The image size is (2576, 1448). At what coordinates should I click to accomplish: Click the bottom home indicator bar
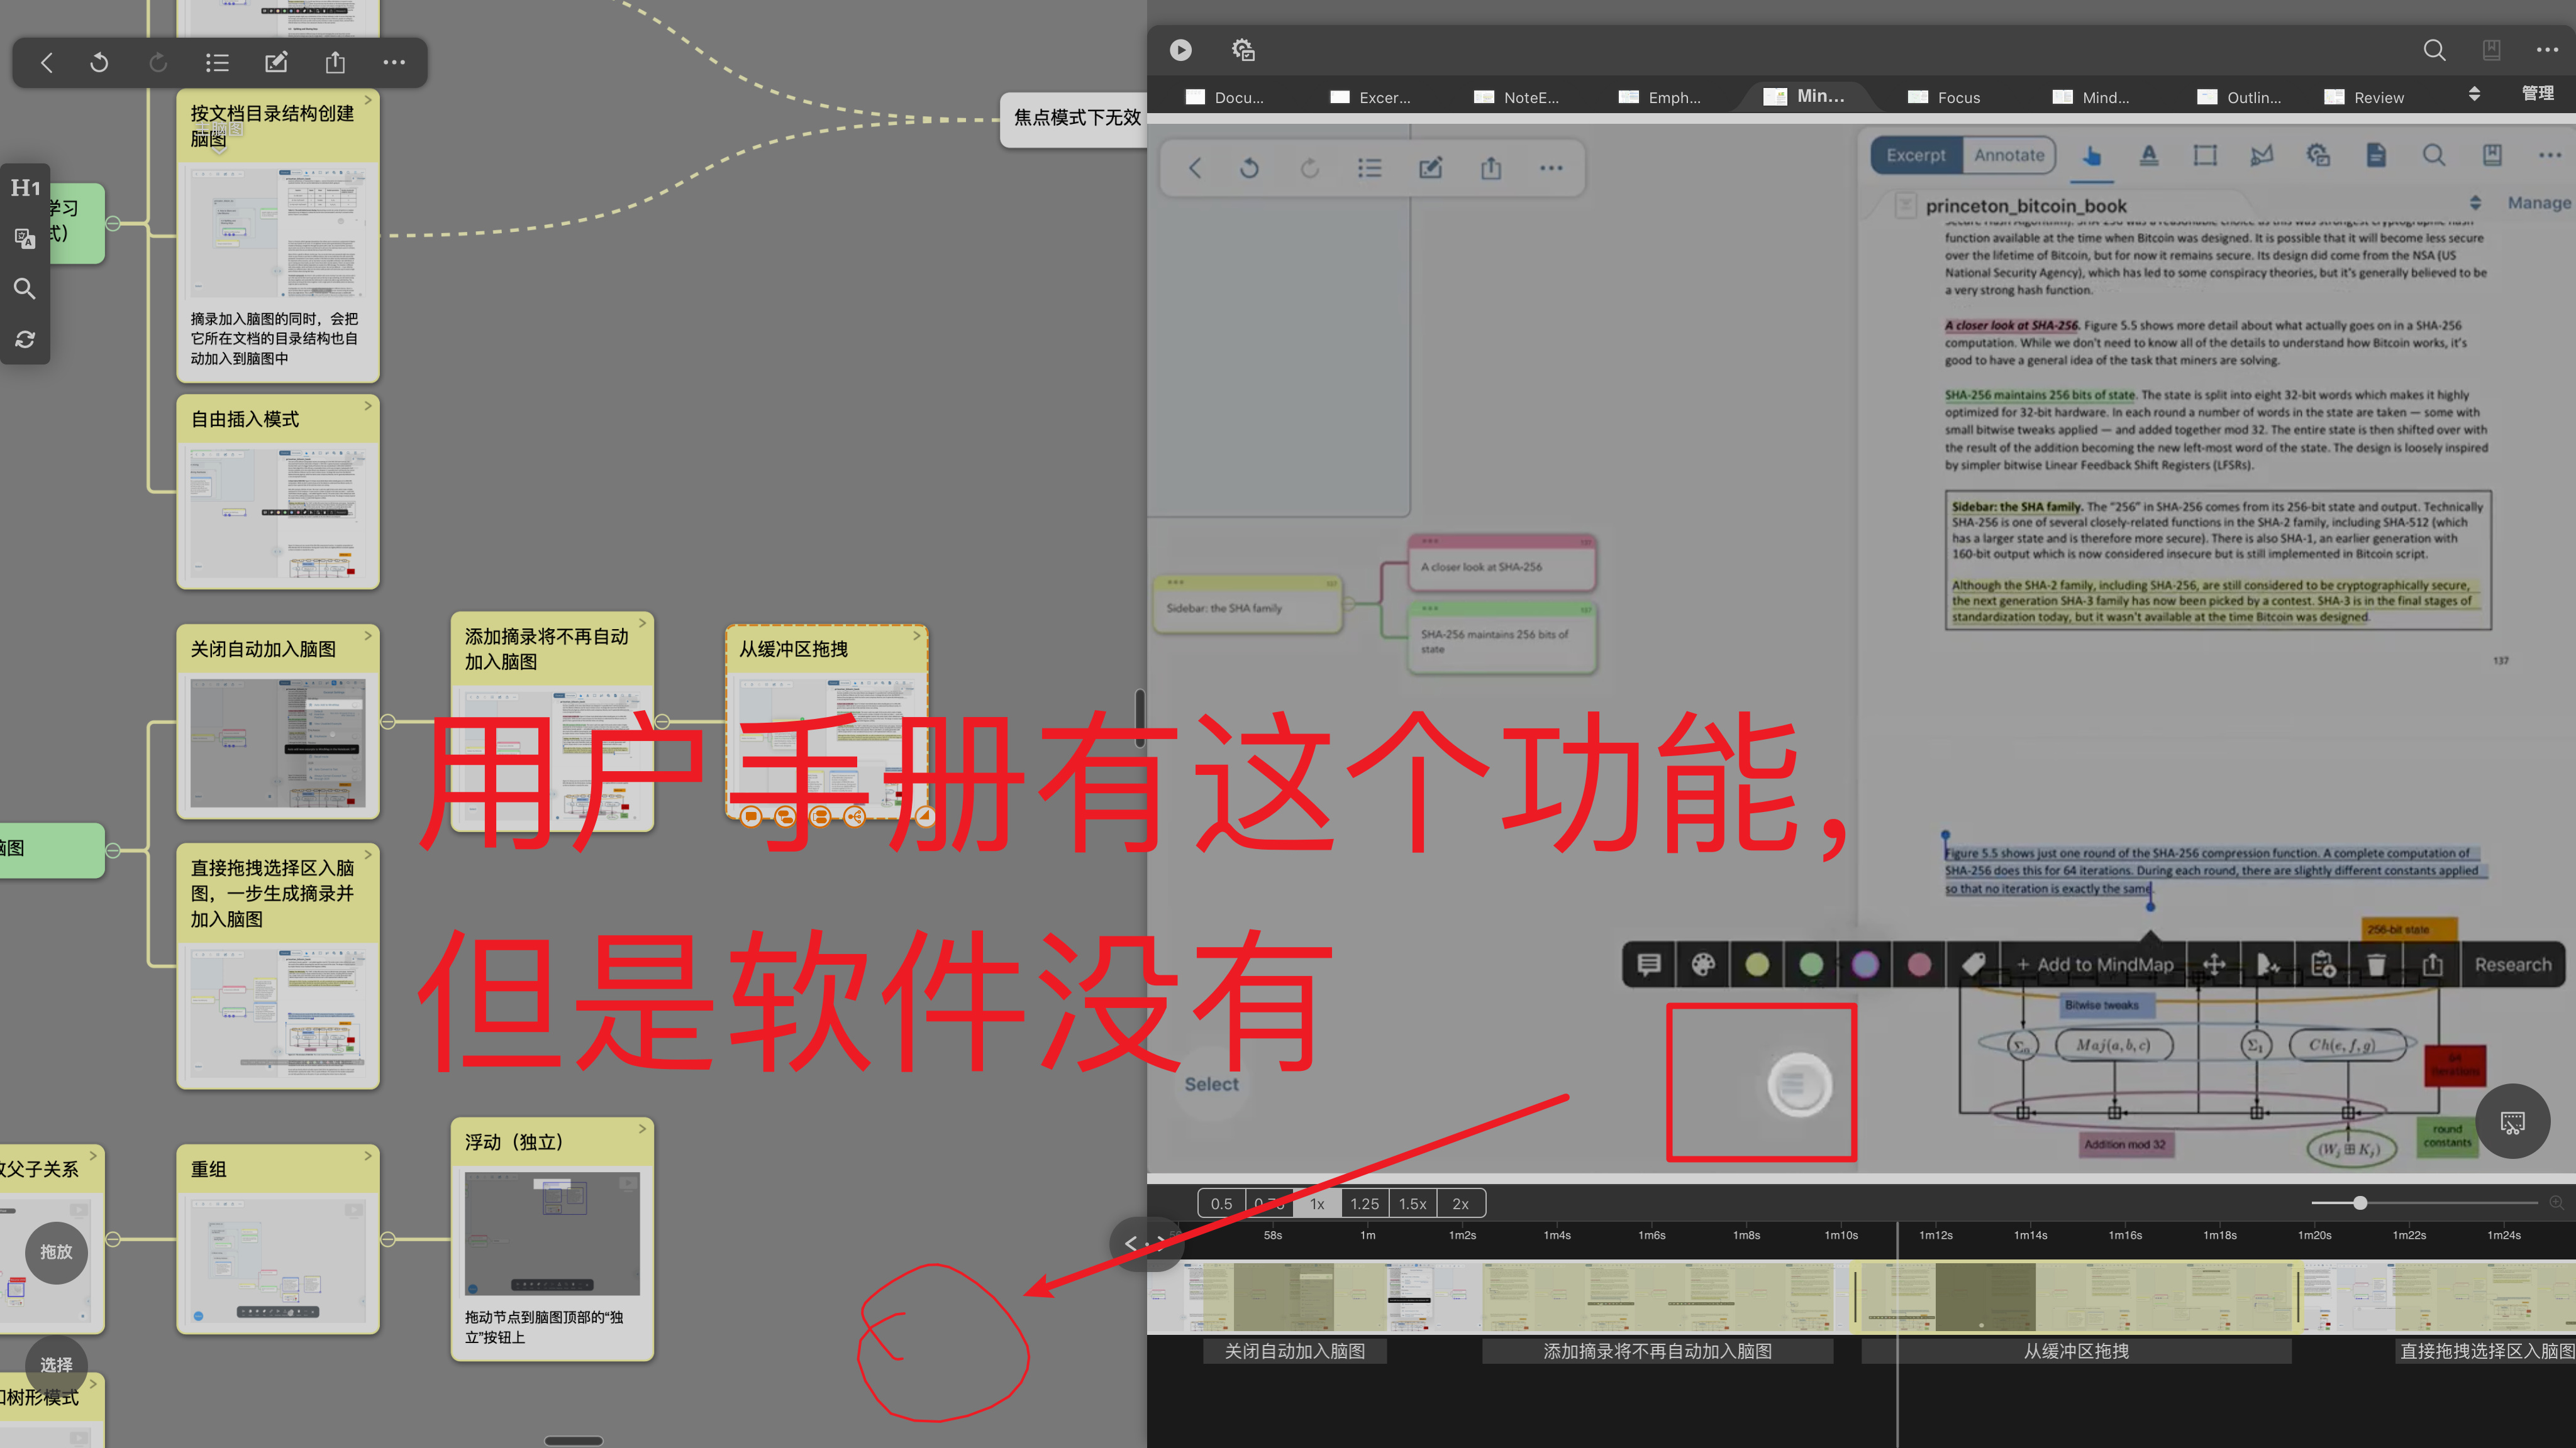(x=573, y=1440)
